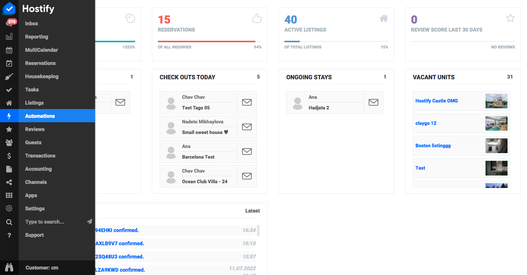The image size is (527, 275).
Task: Message Ana in Ongoing Stays via envelope
Action: click(373, 102)
